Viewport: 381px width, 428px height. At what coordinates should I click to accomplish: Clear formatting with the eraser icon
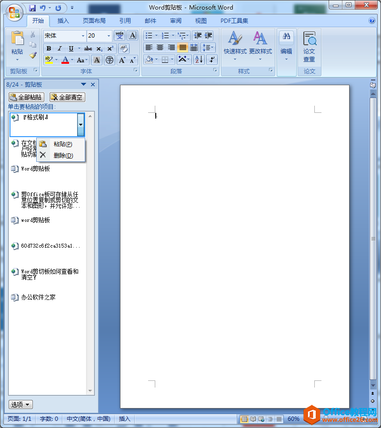coord(123,49)
